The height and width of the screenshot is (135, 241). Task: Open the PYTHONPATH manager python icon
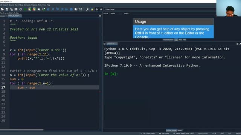[x=92, y=9]
